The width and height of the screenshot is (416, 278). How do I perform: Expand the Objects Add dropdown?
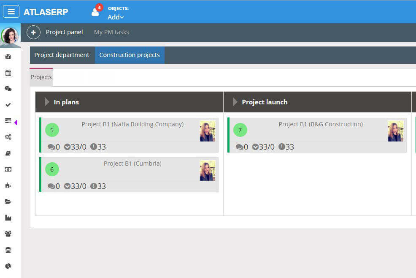click(x=116, y=17)
